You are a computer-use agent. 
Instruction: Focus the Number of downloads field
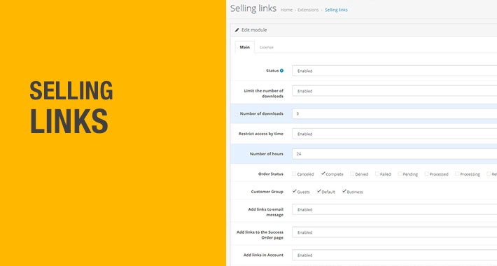[x=394, y=113]
